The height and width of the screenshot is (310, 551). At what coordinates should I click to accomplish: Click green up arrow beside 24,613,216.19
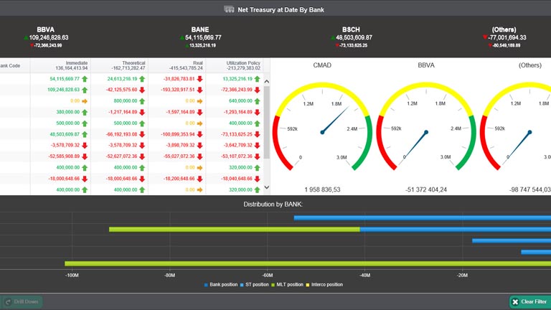pyautogui.click(x=142, y=79)
